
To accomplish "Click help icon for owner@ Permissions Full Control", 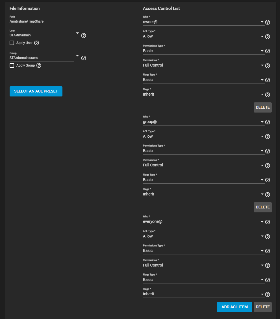I will pyautogui.click(x=268, y=66).
